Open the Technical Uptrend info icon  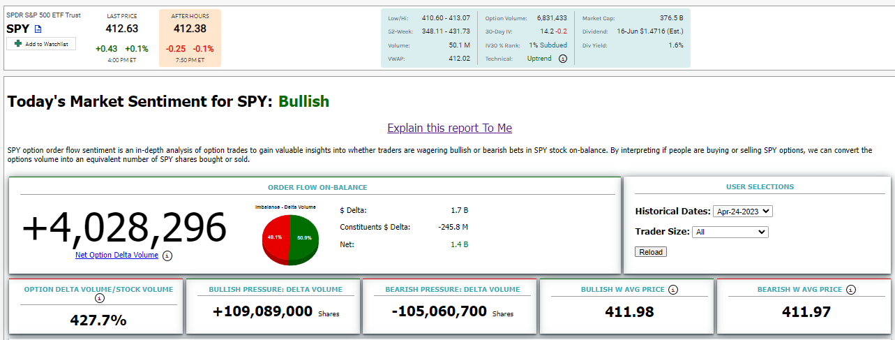point(563,59)
